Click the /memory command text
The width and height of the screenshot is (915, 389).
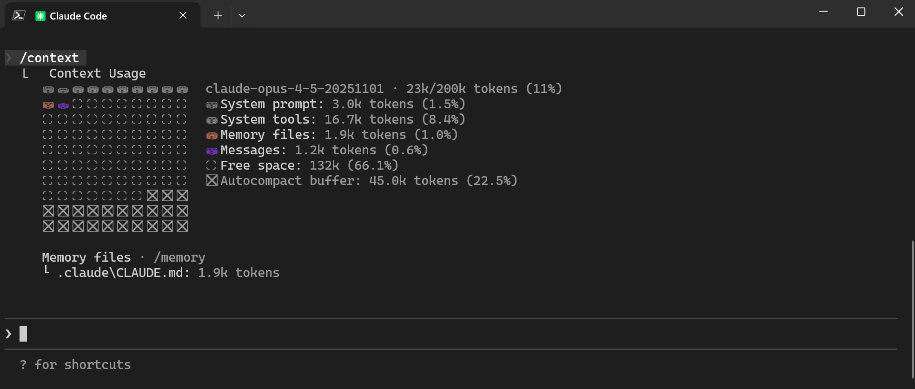coord(179,257)
